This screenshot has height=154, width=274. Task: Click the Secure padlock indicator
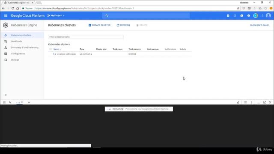click(x=27, y=8)
